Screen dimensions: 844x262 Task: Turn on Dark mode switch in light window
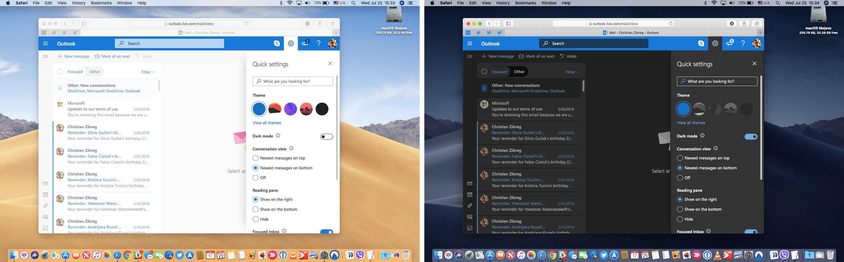pyautogui.click(x=327, y=137)
